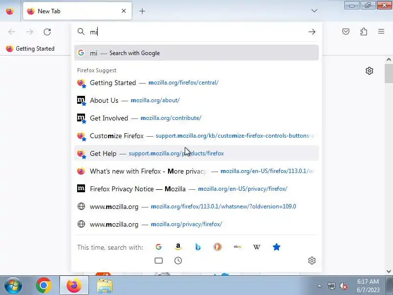Screen dimensions: 393x295
Task: Show hidden tray icons arrow
Action: [x=320, y=286]
